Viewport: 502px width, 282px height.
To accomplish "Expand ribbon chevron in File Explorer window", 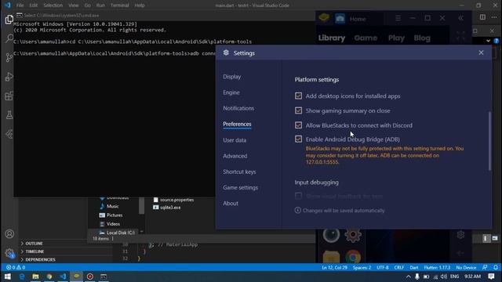I will pos(488,41).
